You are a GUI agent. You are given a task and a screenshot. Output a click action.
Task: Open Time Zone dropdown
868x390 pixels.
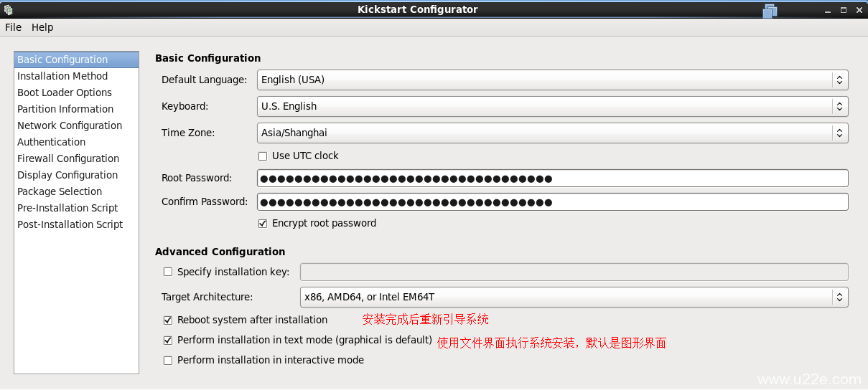[x=552, y=133]
